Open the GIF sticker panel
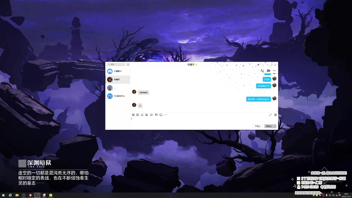The image size is (352, 198). pos(137,115)
